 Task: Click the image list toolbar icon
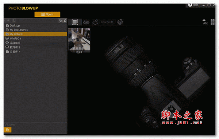75,22
